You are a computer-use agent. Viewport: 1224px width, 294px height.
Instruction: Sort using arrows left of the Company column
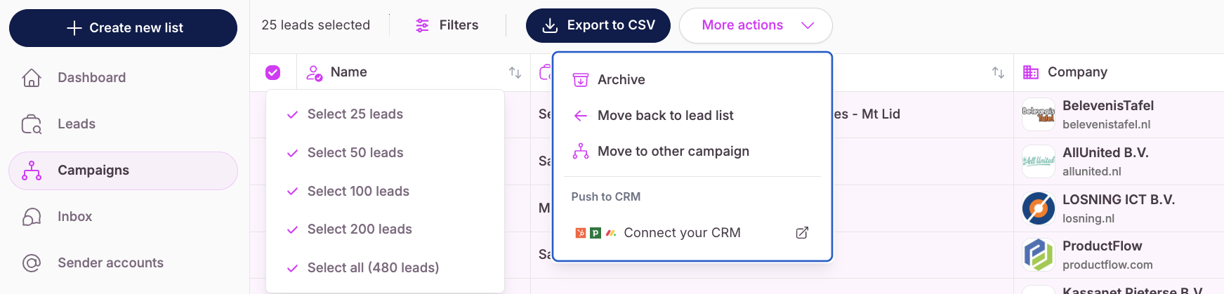tap(998, 72)
